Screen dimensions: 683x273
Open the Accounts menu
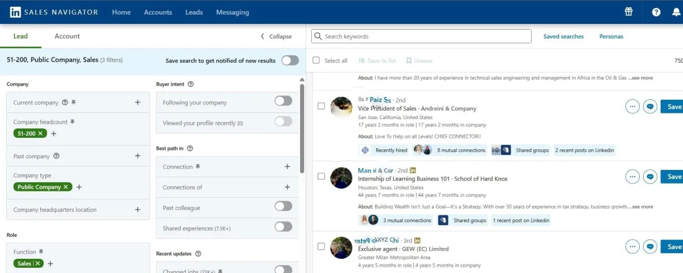coord(158,12)
